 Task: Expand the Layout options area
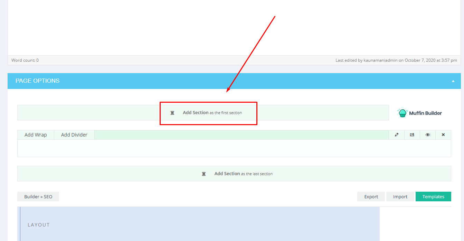pos(38,224)
